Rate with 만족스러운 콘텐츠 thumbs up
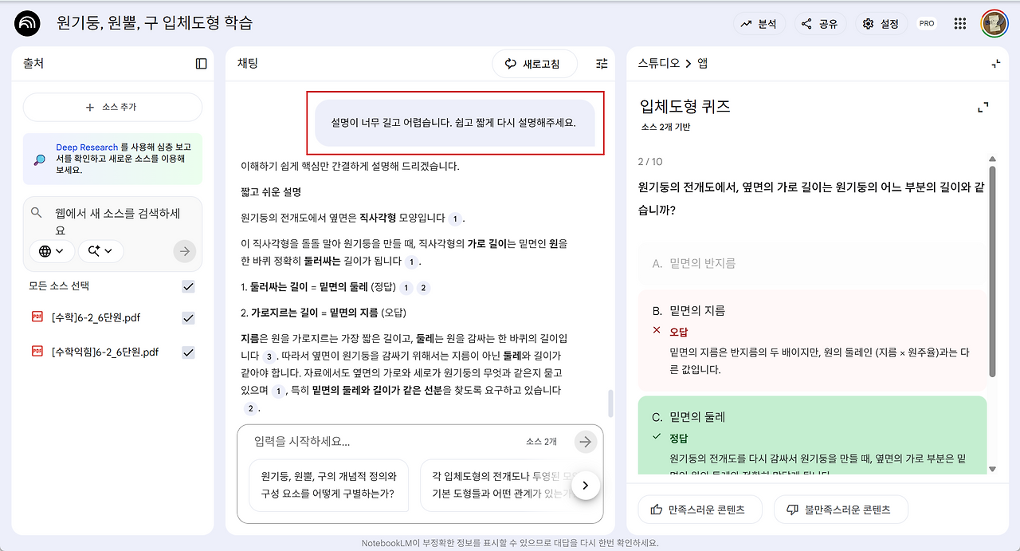 pyautogui.click(x=700, y=510)
